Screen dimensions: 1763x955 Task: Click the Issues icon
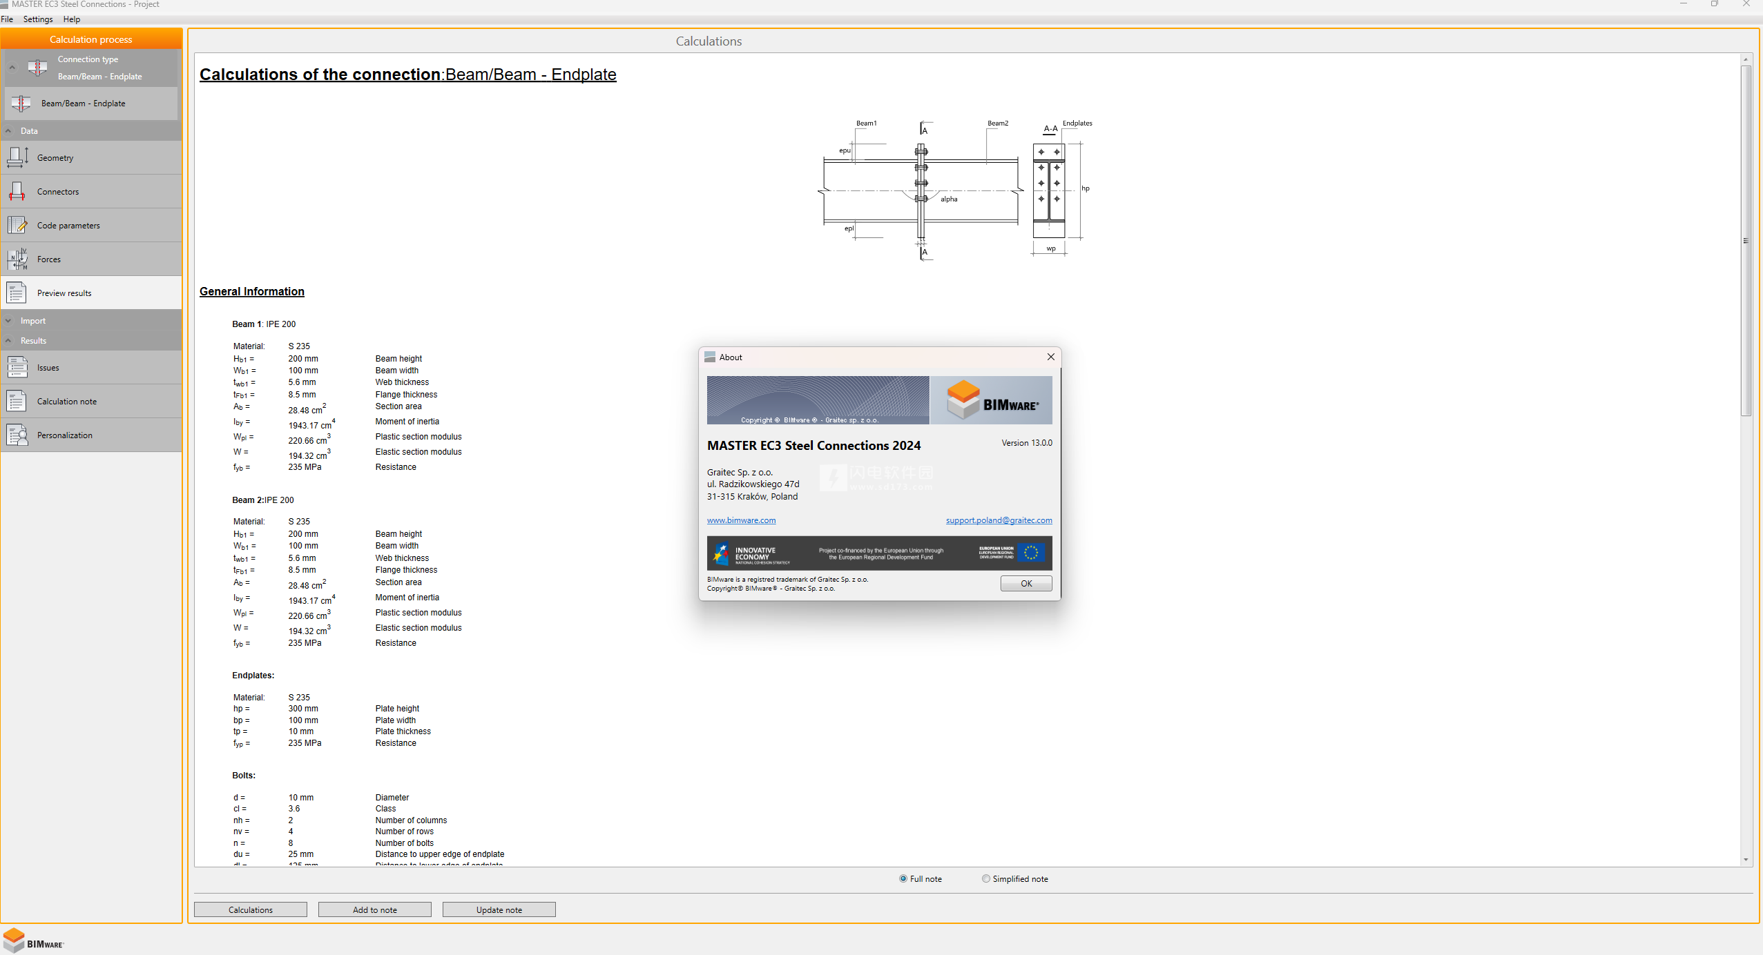(x=17, y=368)
